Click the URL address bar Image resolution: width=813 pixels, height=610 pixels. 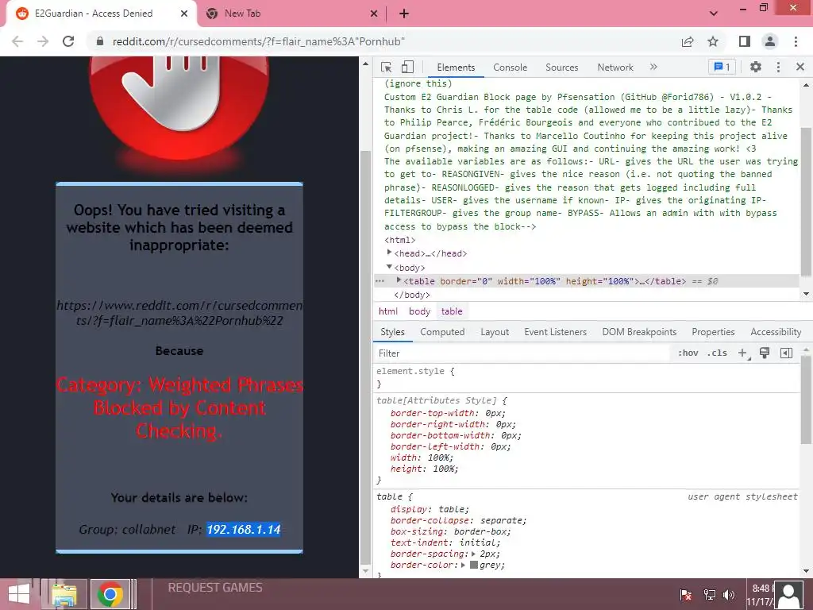[383, 41]
